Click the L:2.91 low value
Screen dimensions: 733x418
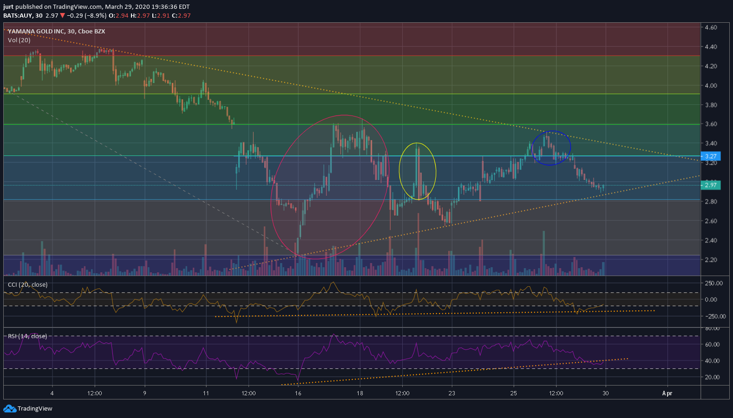[161, 16]
